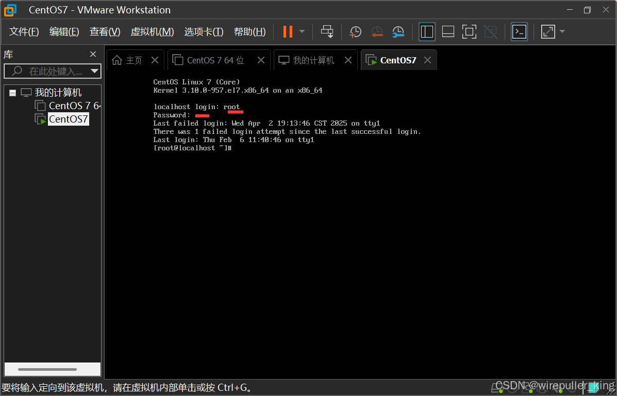Open the 虚拟机(M) menu
This screenshot has height=396, width=617.
pos(152,31)
